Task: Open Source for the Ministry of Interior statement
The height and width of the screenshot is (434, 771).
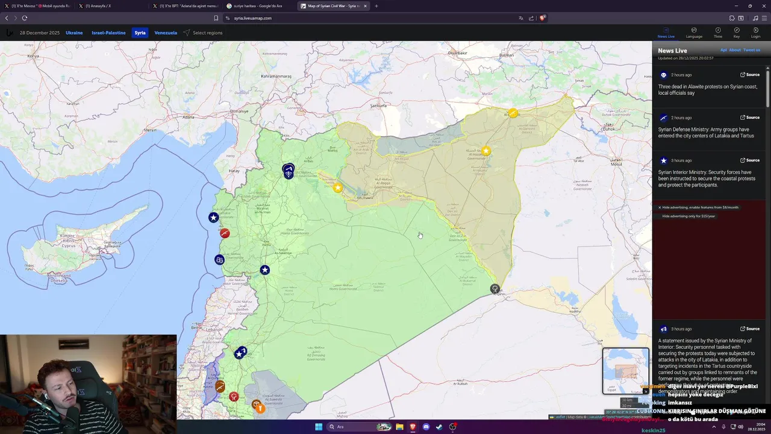Action: point(750,329)
